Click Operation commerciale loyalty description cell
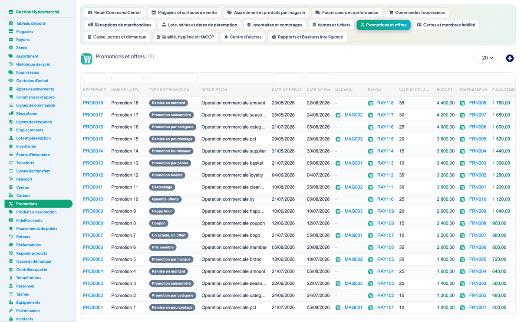 point(232,175)
